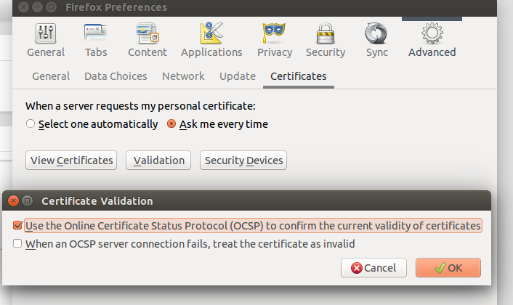Confirm Certificate Validation with OK
The image size is (513, 305).
(448, 268)
